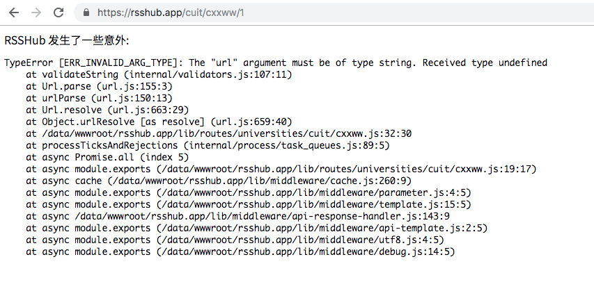This screenshot has height=298, width=594.
Task: Click the cxxww.js:19:17 module.exports line
Action: pos(281,169)
